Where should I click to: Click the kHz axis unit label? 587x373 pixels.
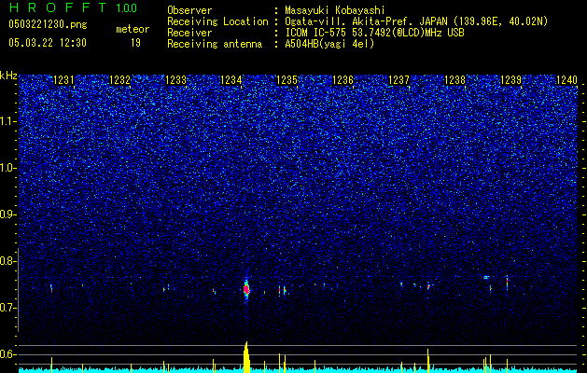[x=8, y=76]
